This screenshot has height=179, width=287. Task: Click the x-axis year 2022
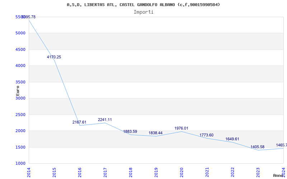(x=232, y=173)
